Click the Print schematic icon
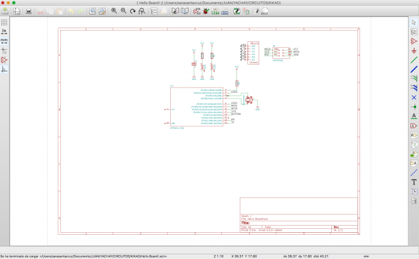419x259 pixels. coord(29,11)
